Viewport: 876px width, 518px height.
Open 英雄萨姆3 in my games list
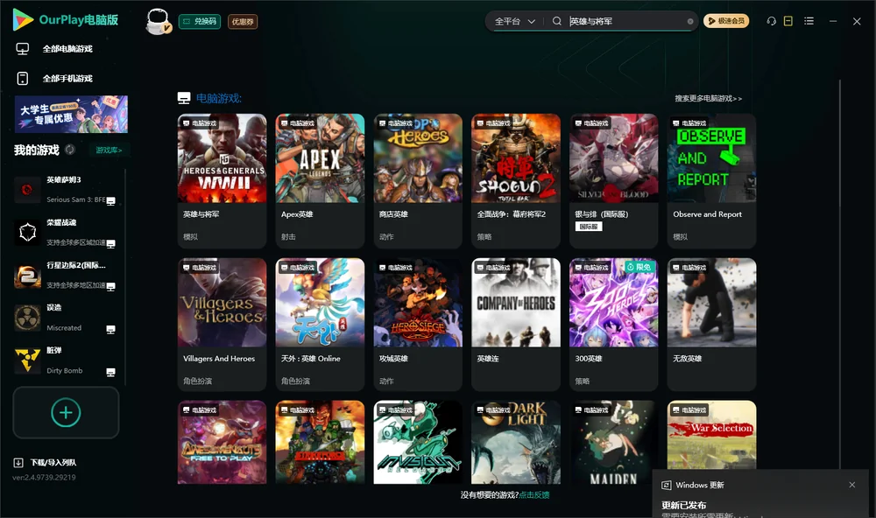pyautogui.click(x=64, y=189)
